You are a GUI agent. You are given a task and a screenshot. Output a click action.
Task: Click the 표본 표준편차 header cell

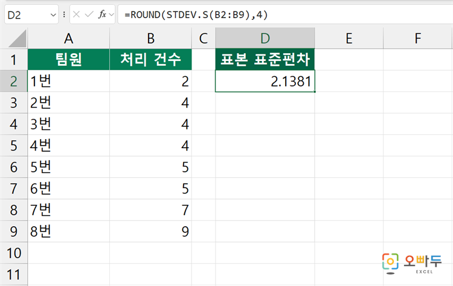265,60
